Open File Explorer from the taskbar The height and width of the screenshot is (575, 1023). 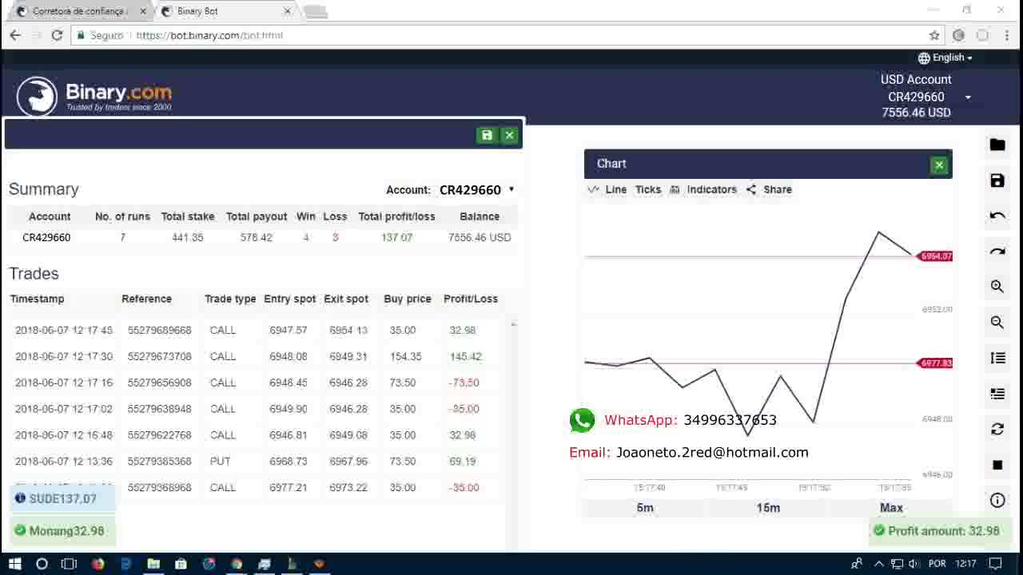[x=153, y=564]
